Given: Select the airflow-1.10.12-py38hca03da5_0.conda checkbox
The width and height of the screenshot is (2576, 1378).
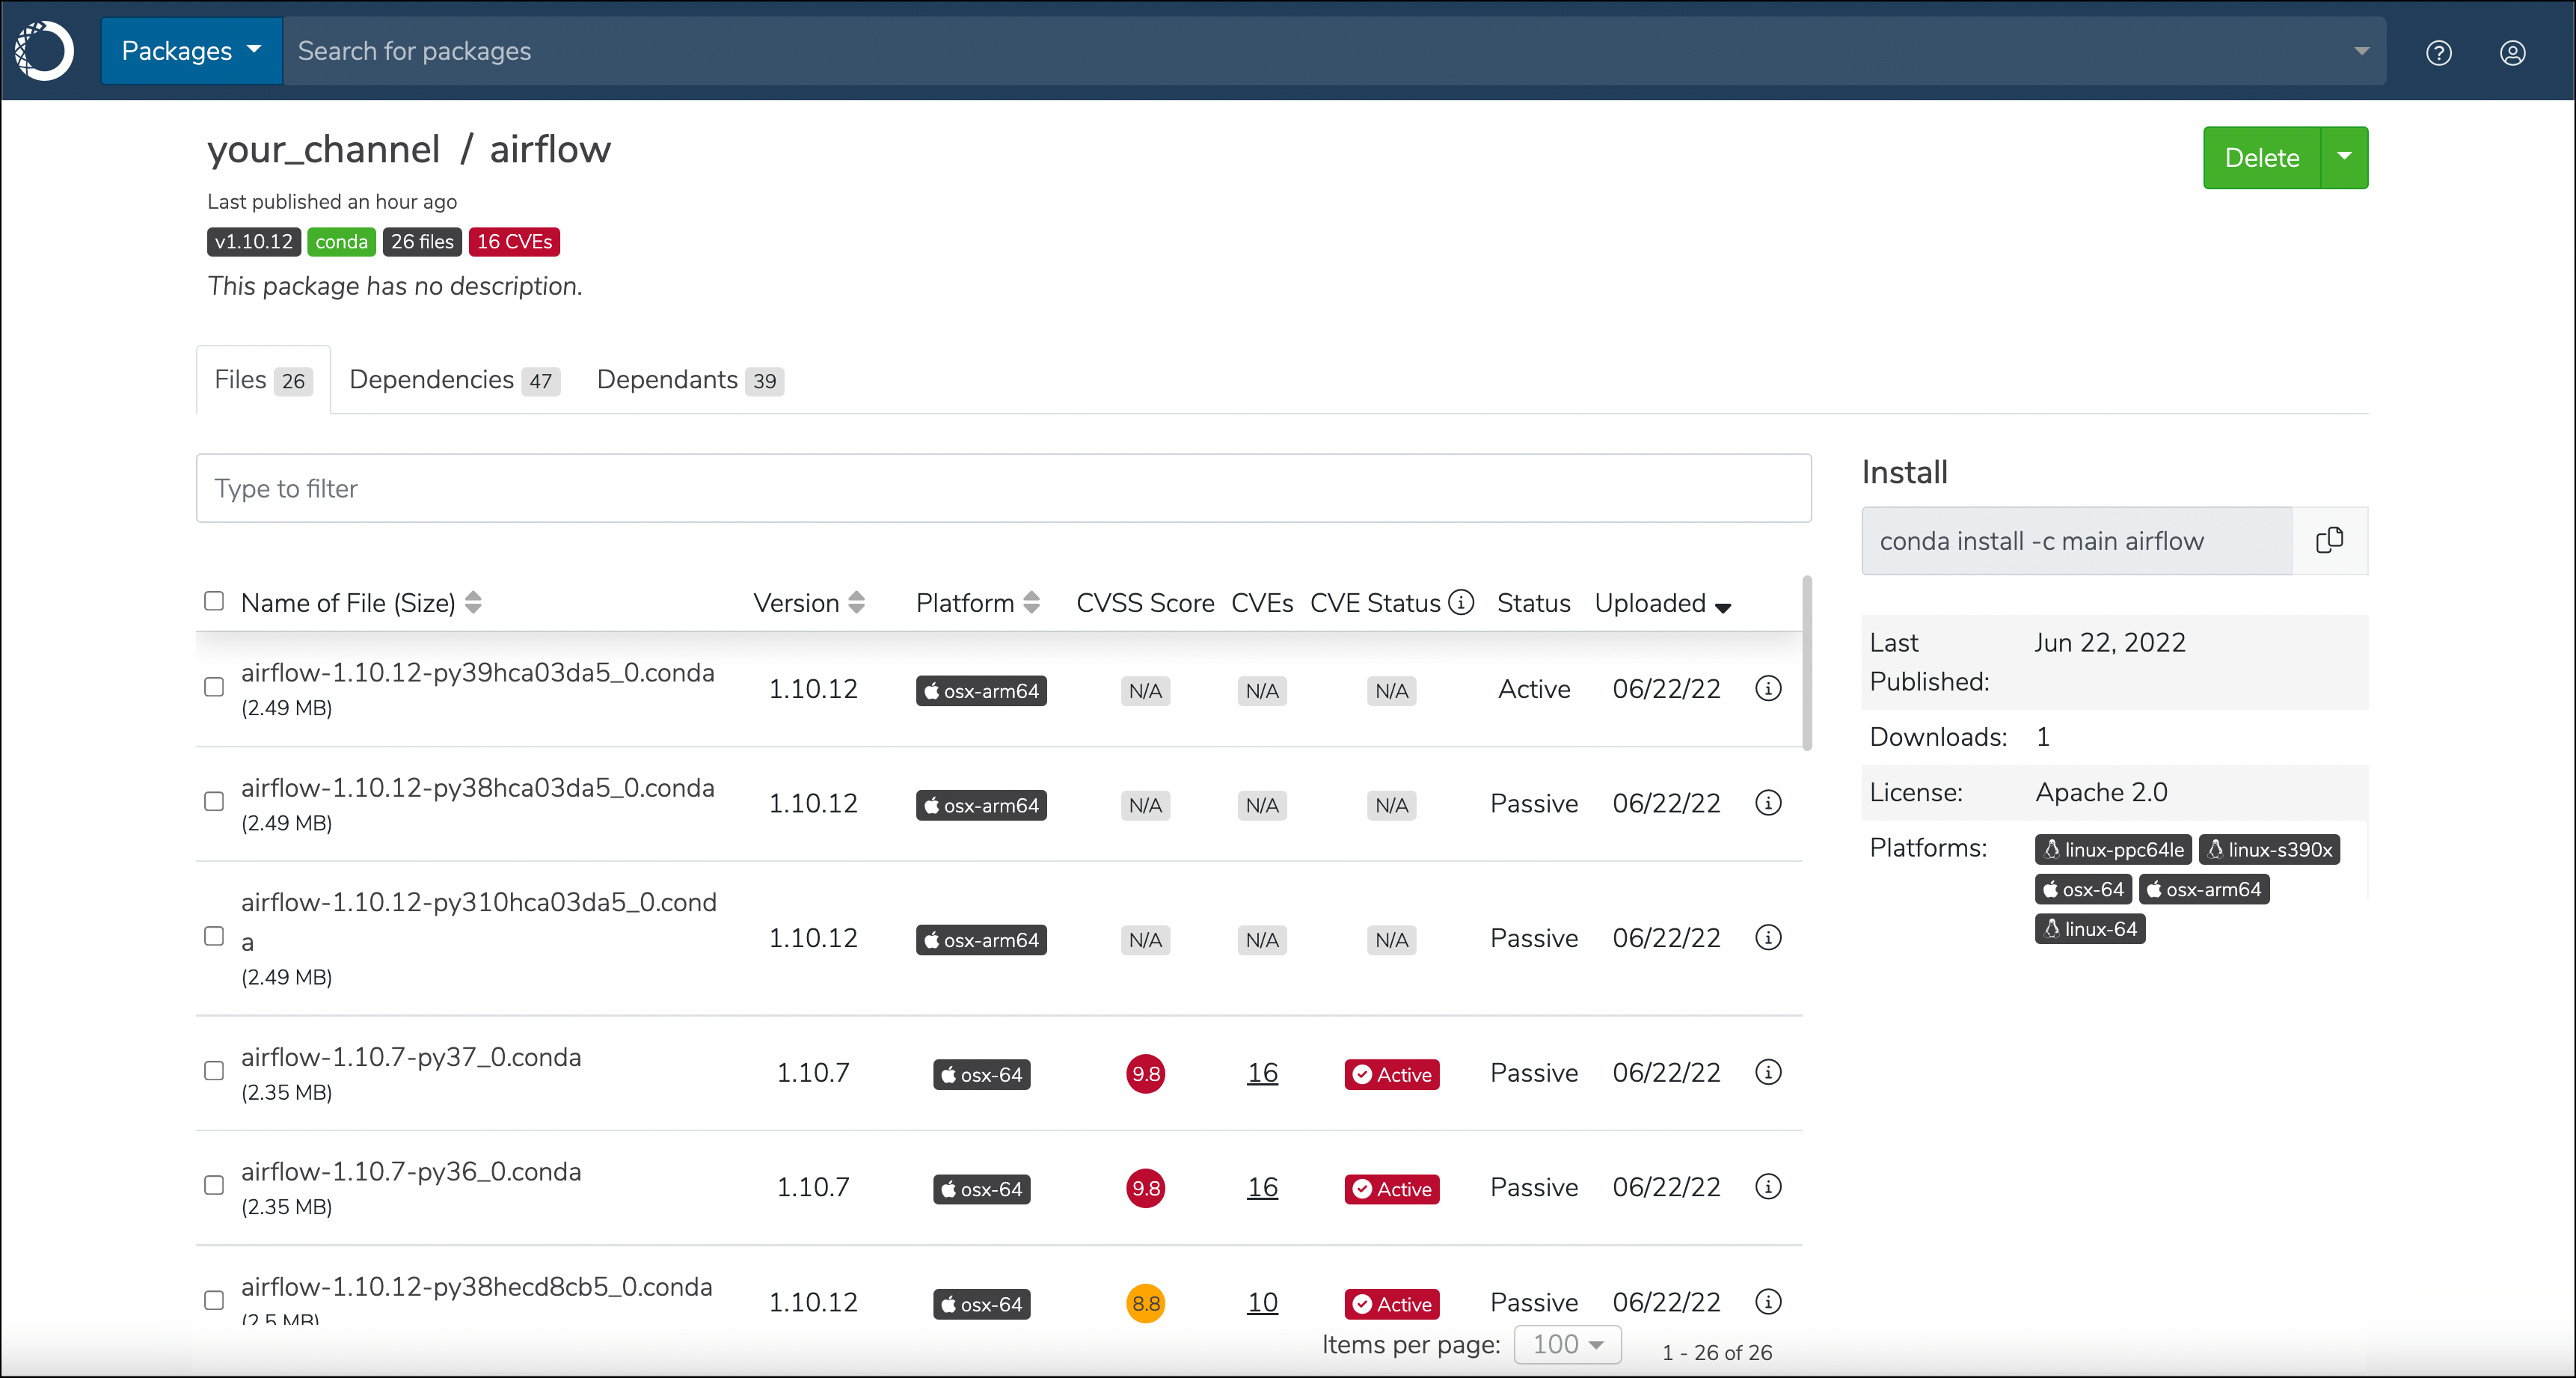Looking at the screenshot, I should pyautogui.click(x=214, y=802).
